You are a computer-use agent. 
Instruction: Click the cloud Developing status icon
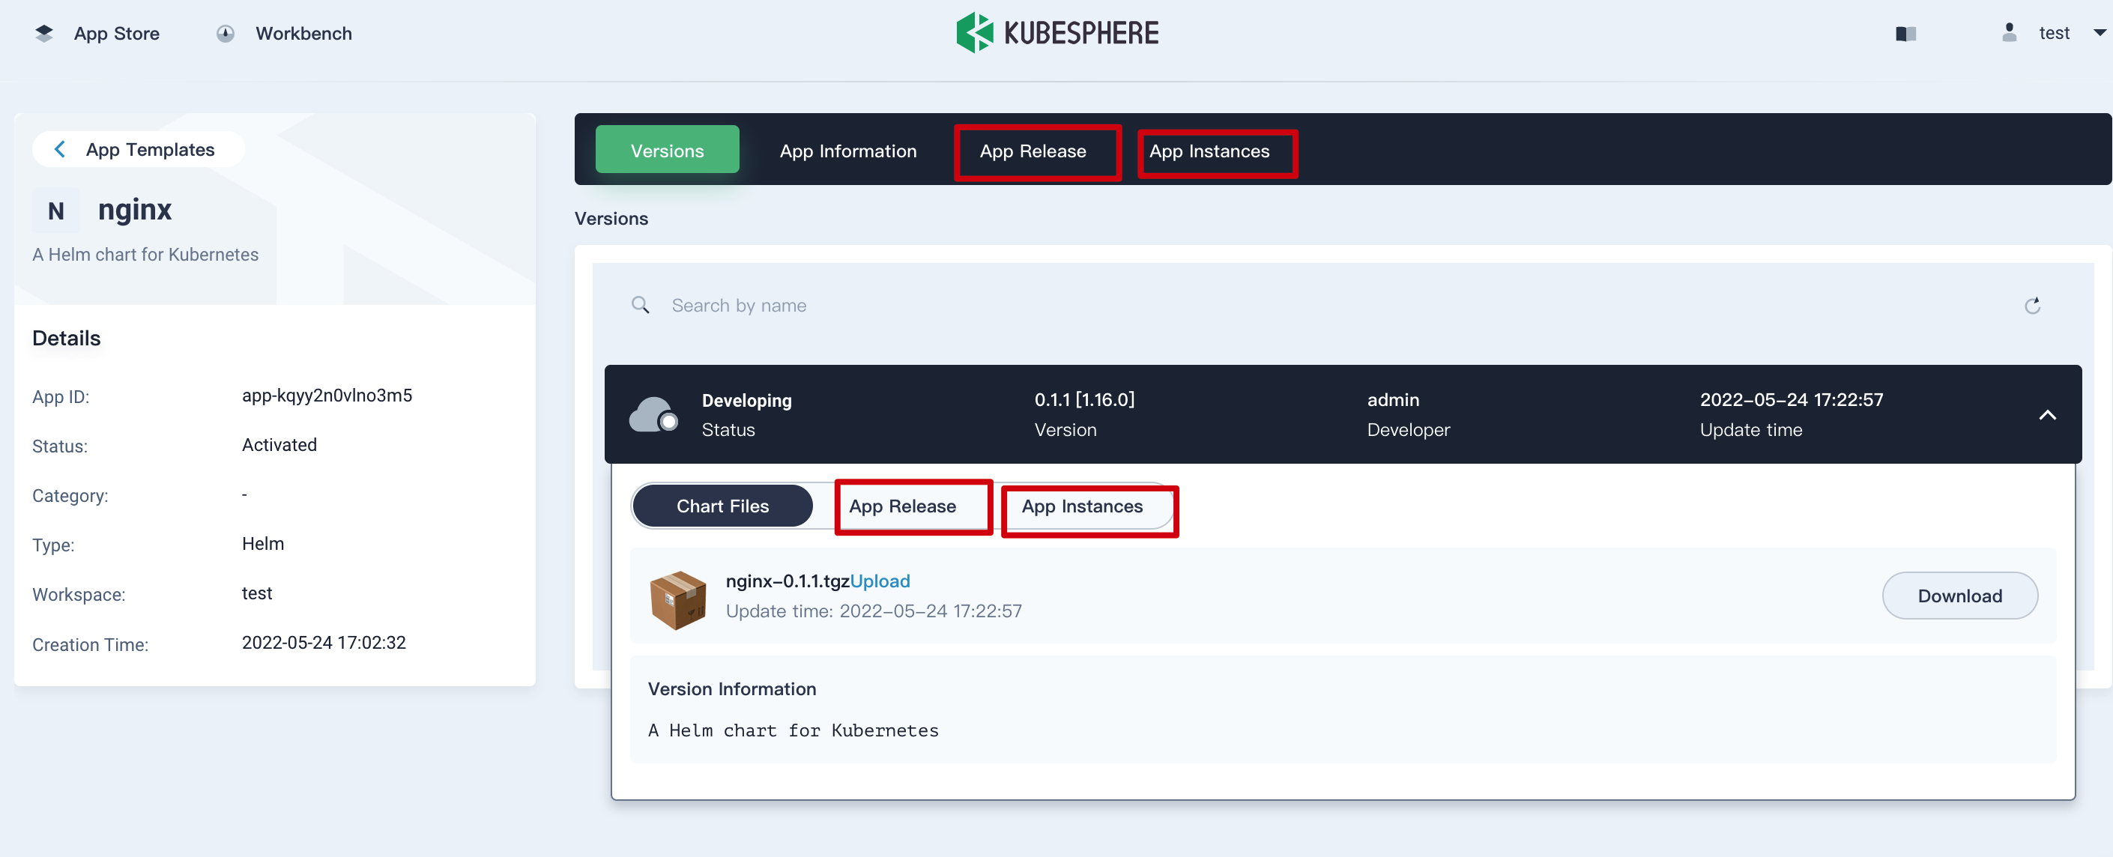(653, 415)
